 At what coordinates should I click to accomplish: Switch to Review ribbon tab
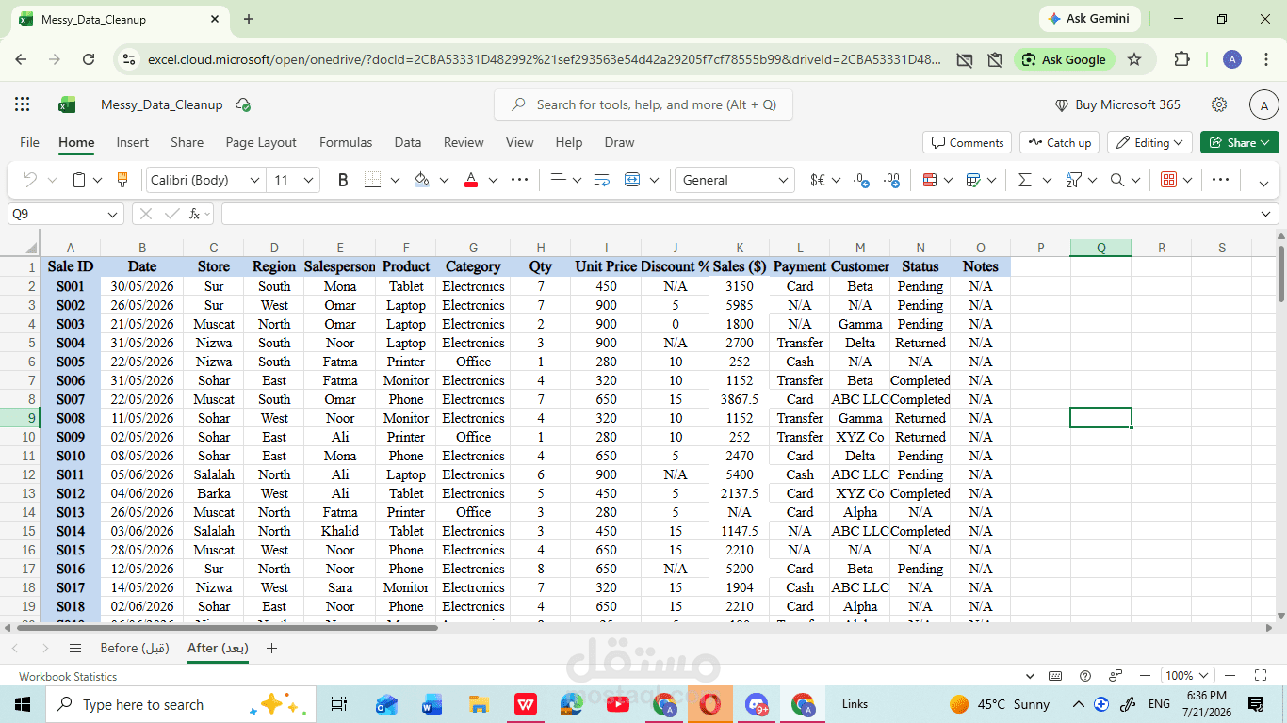464,143
